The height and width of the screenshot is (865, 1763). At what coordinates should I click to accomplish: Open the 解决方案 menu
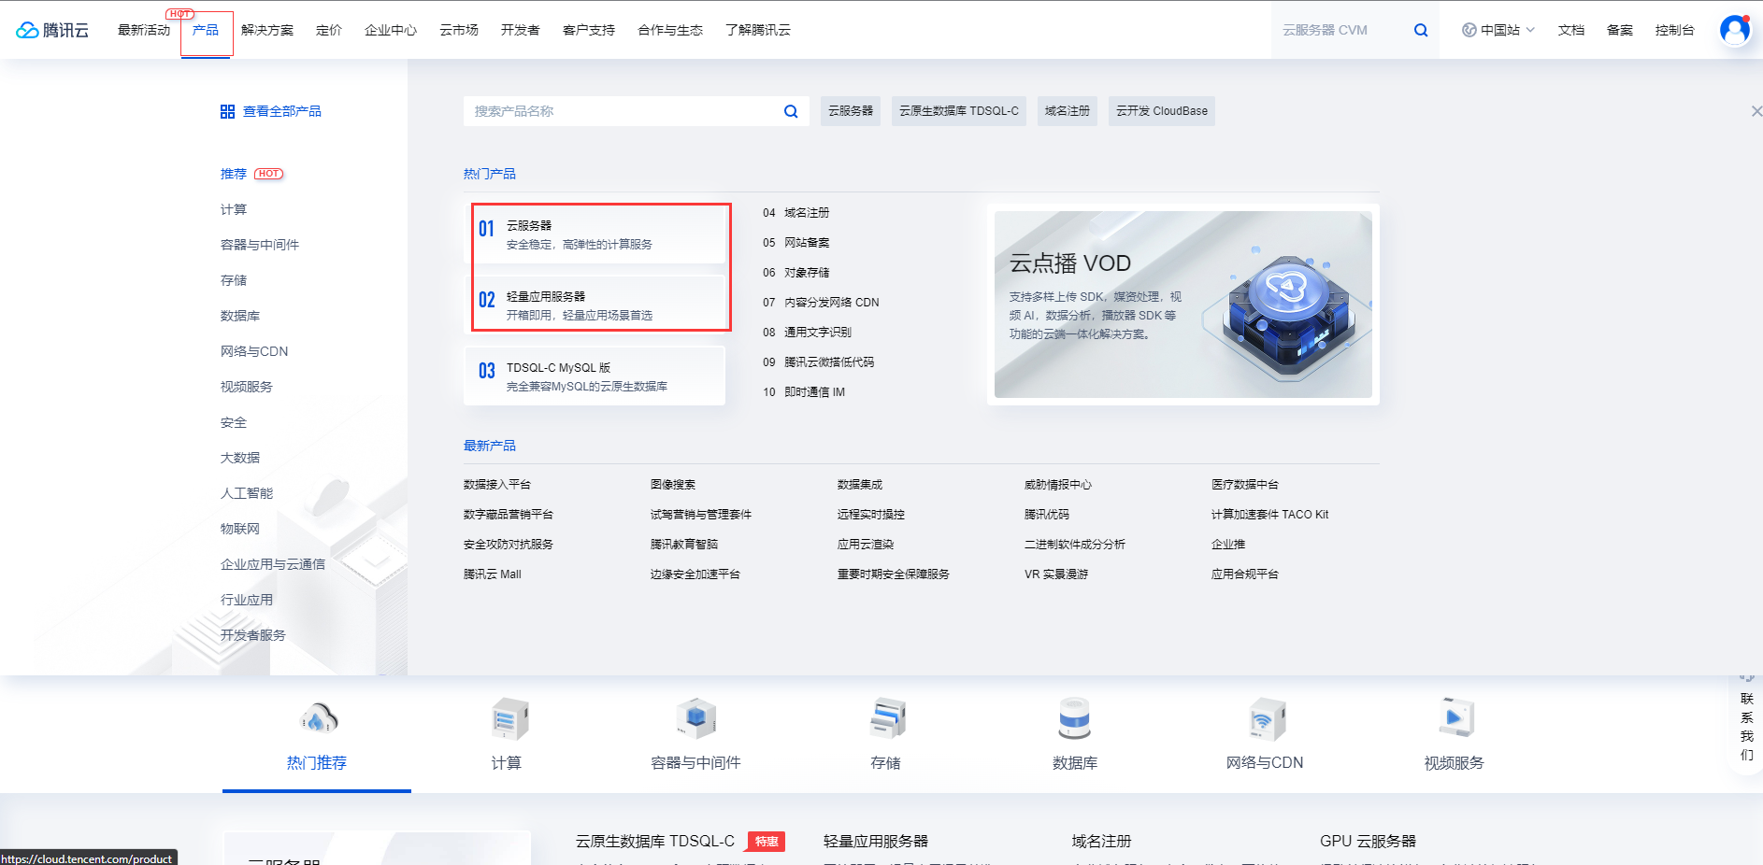point(267,30)
